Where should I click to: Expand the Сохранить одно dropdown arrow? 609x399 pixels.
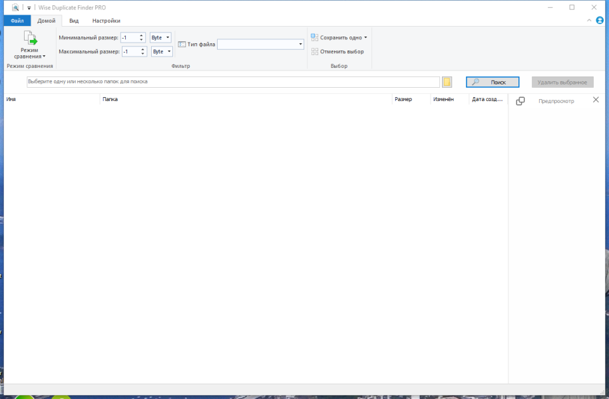pyautogui.click(x=365, y=38)
